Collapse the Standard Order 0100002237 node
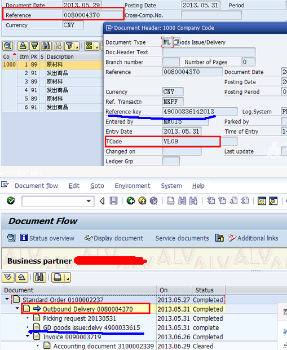 pos(7,299)
